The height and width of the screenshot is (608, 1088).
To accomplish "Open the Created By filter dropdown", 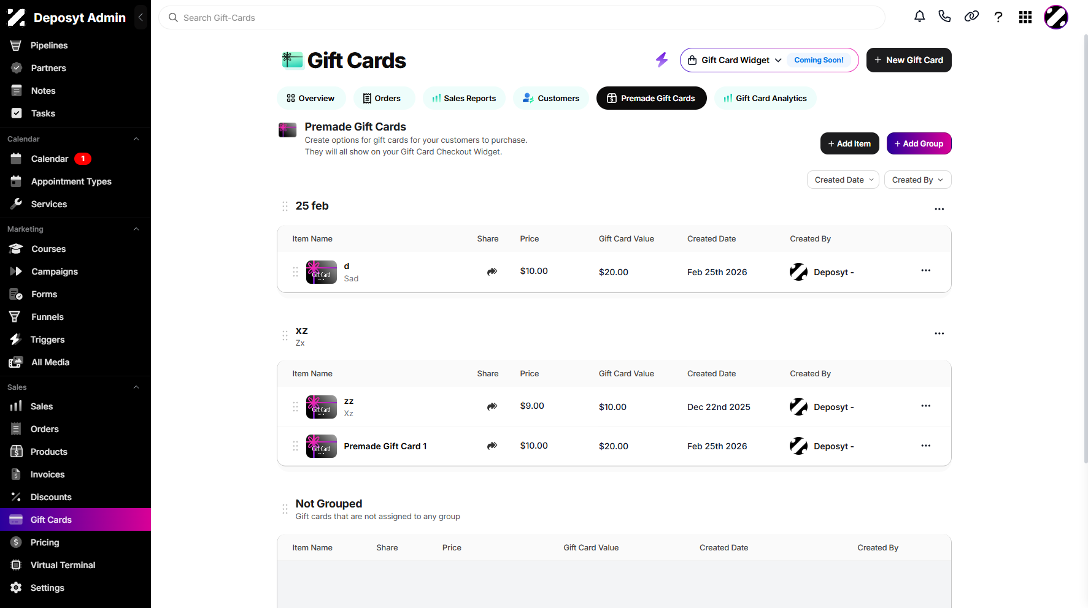I will [917, 180].
